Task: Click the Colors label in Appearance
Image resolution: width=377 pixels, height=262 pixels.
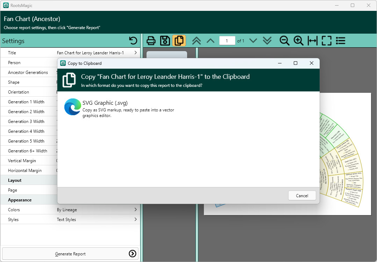Action: [x=14, y=209]
